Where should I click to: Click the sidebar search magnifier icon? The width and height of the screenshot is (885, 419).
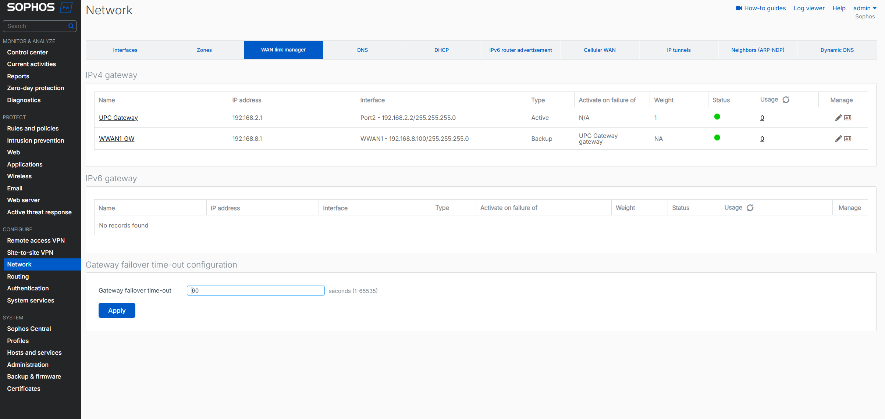(x=71, y=26)
